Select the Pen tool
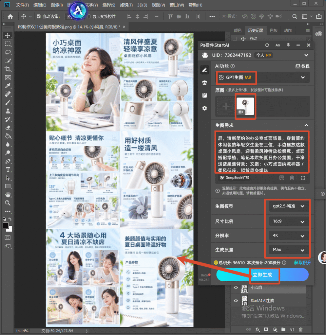Viewport: 326px width, 335px height. tap(8, 161)
